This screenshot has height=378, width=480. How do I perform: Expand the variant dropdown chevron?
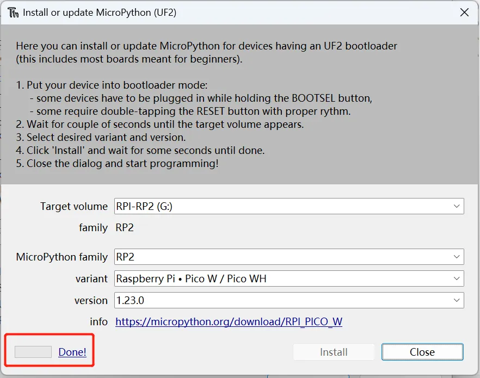(x=456, y=278)
